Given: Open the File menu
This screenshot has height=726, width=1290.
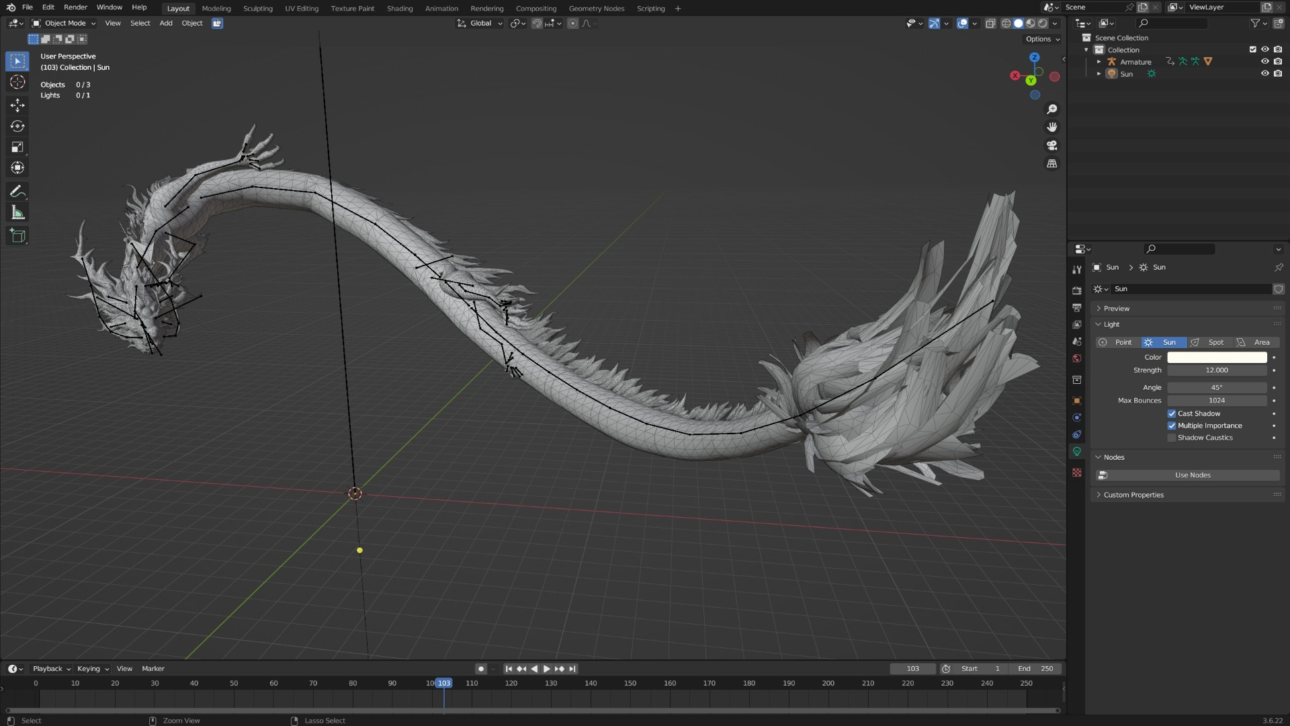Looking at the screenshot, I should [x=28, y=7].
